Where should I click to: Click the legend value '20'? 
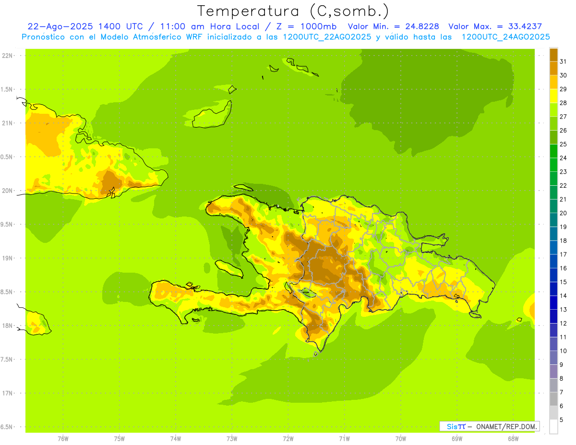click(564, 213)
